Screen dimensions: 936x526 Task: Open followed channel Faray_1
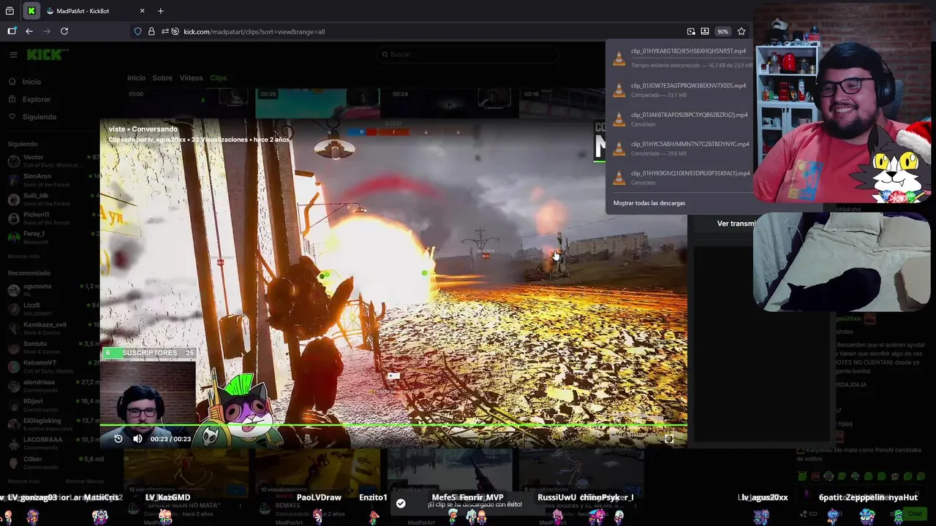tap(53, 237)
